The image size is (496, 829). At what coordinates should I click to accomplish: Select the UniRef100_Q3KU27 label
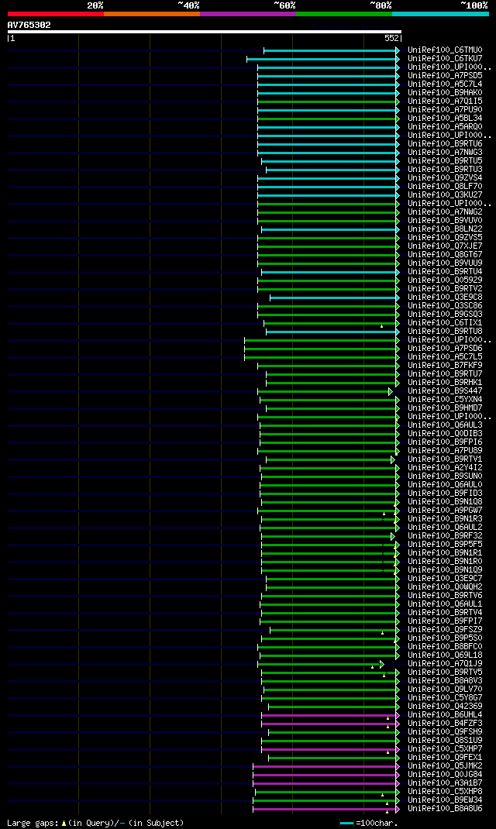[445, 194]
